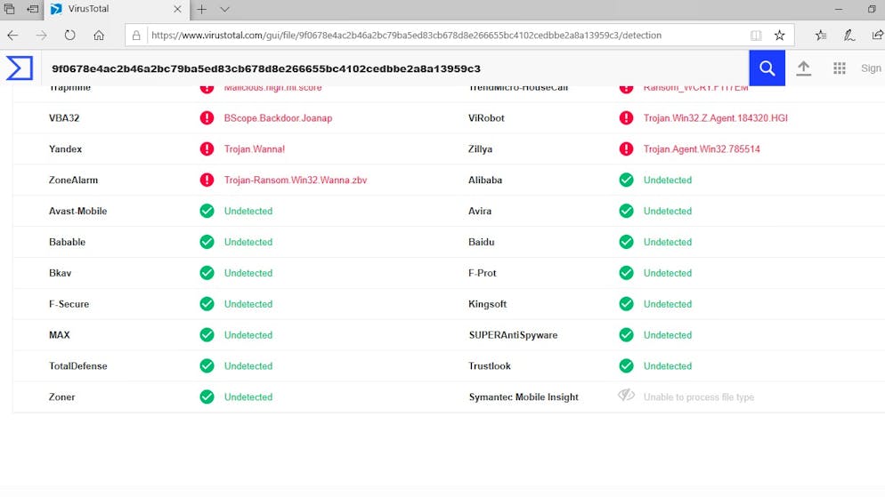Go to browser home icon
Viewport: 885px width, 497px height.
99,35
